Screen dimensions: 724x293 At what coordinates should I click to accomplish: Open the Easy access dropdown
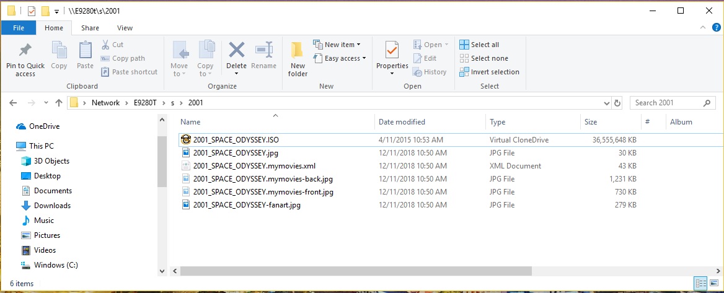click(x=340, y=58)
